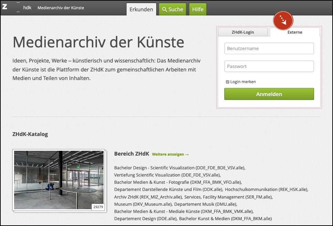Click the Benutzername input field
The height and width of the screenshot is (226, 333).
[x=269, y=48]
